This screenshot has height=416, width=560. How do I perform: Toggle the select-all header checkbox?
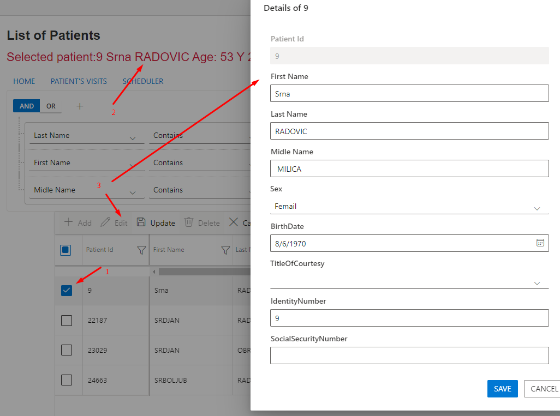click(x=65, y=250)
